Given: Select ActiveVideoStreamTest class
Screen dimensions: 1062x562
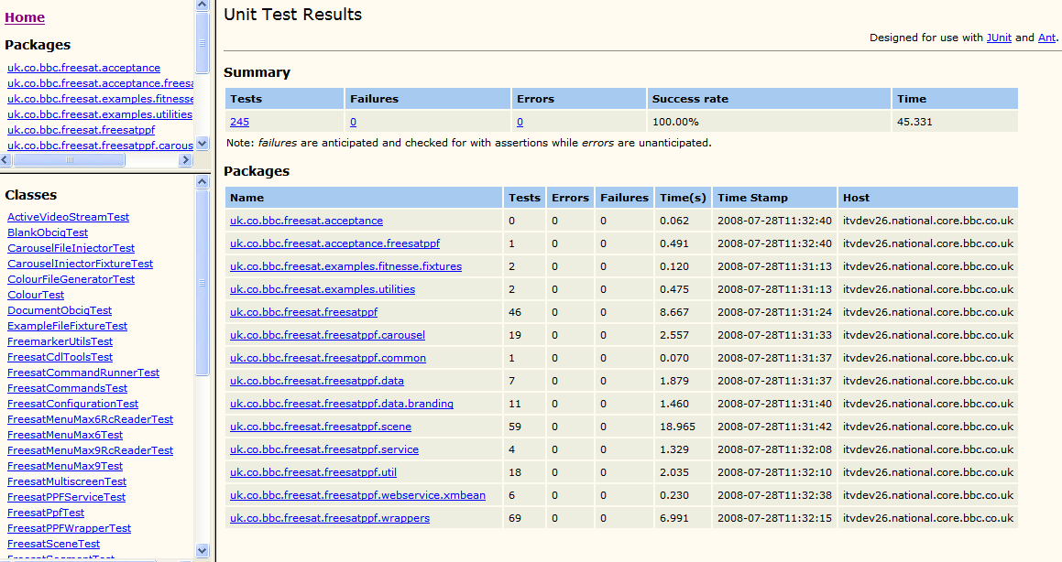Looking at the screenshot, I should tap(68, 217).
